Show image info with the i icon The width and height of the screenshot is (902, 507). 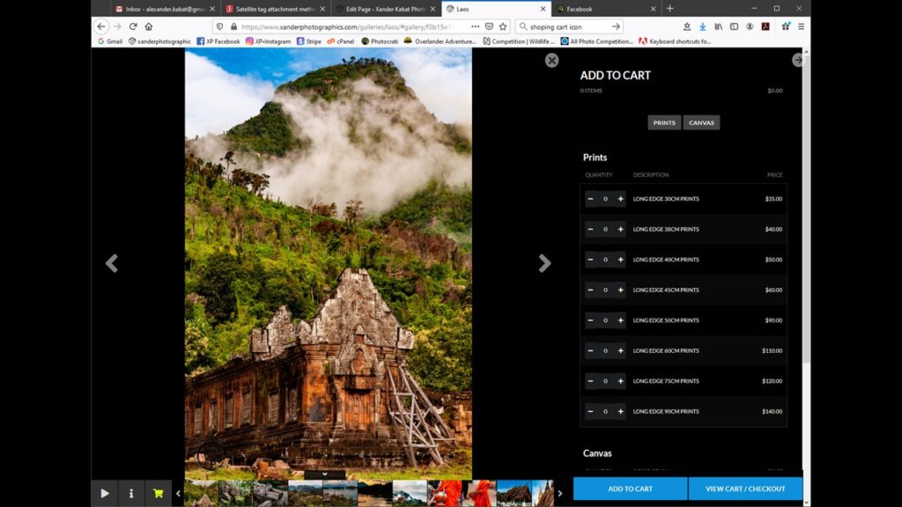coord(131,493)
